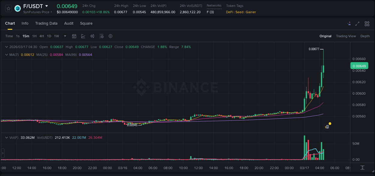Enable fullscreen with the expand arrows icon
Viewport: 375px width, 176px height.
(358, 23)
